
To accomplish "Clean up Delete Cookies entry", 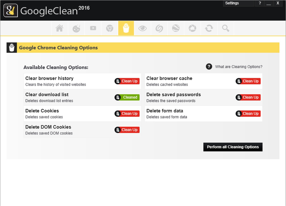I will pyautogui.click(x=127, y=114).
